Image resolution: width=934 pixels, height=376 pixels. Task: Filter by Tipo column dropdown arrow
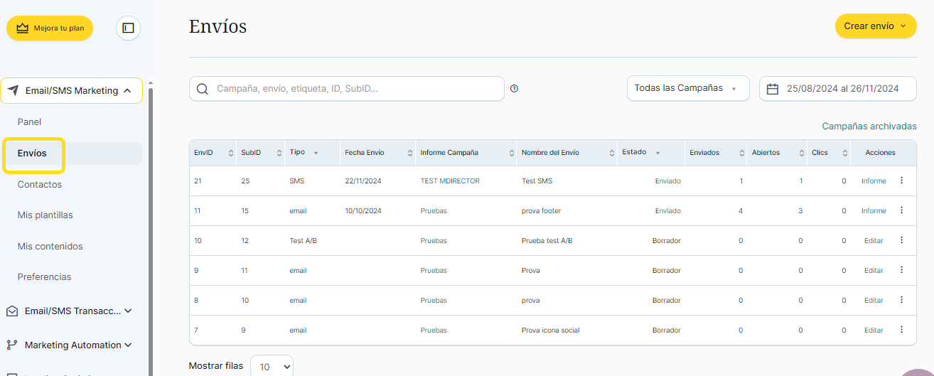tap(316, 153)
